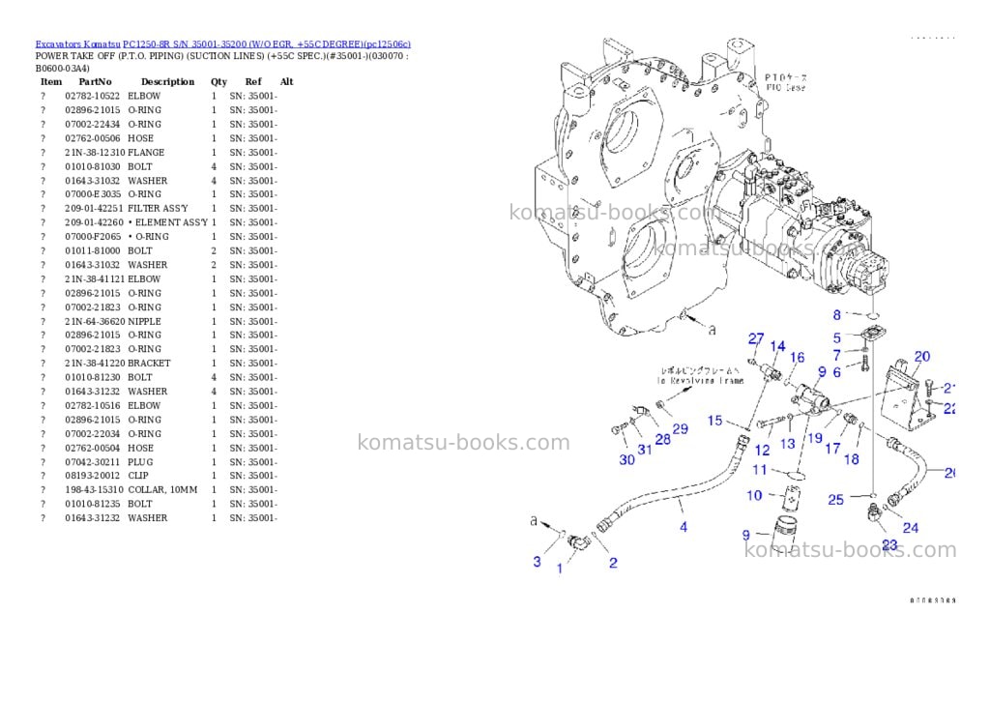Click callout number 27 in the diagram

click(x=756, y=339)
